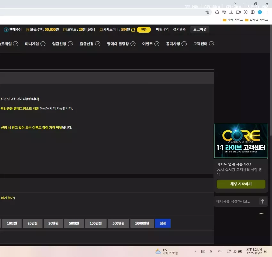Click the 한 Korean IME indicator in tray
The width and height of the screenshot is (272, 257).
pyautogui.click(x=220, y=252)
